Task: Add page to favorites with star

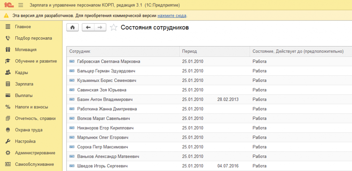Action: coord(113,28)
